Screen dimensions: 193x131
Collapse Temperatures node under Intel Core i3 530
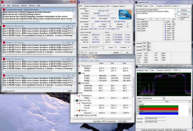[77, 103]
